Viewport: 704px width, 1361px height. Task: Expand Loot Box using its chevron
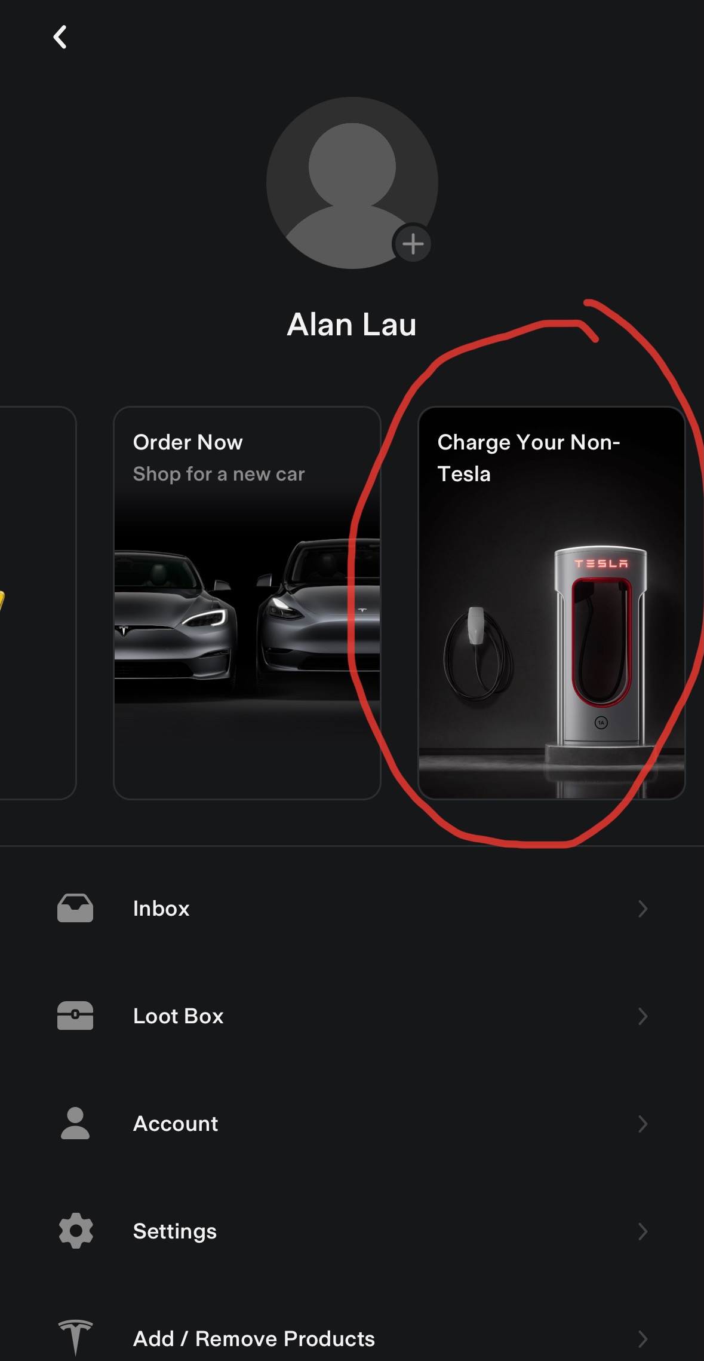tap(642, 1016)
